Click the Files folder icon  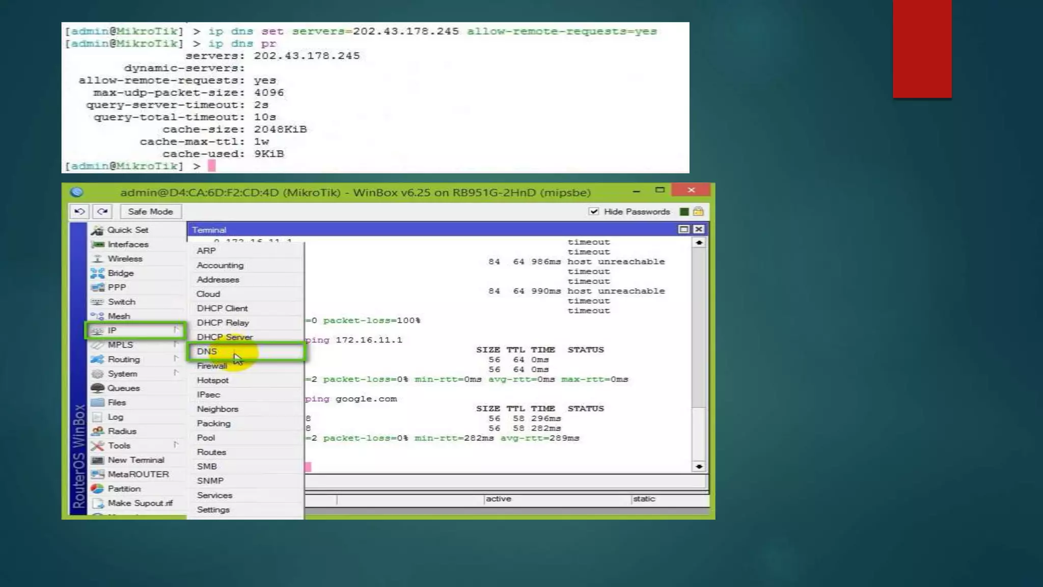coord(97,403)
